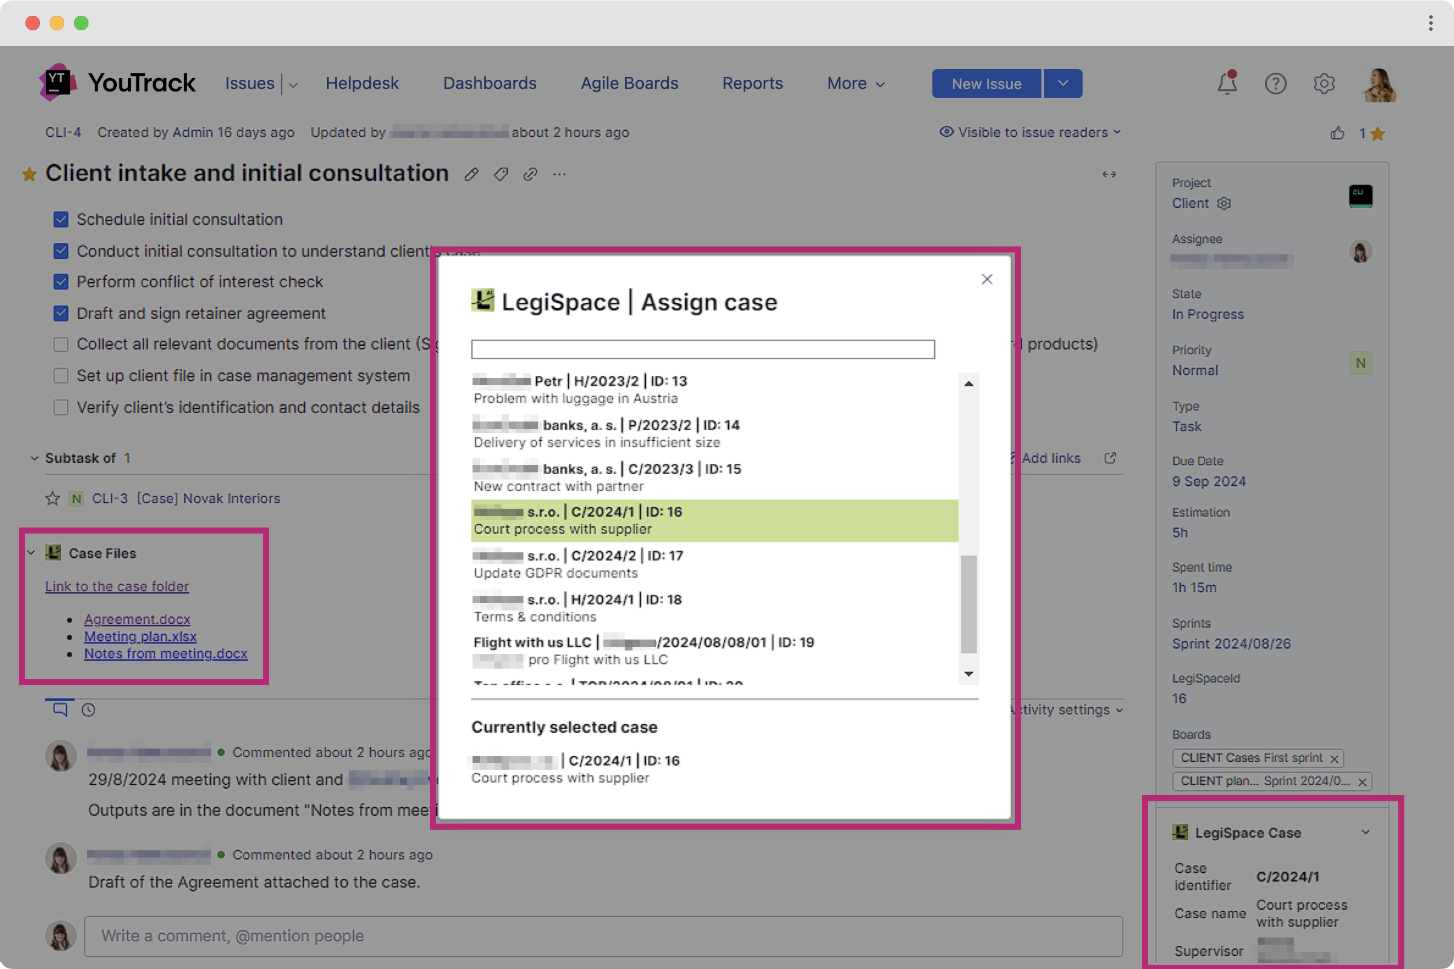
Task: Check Set up client file checkbox
Action: click(x=61, y=375)
